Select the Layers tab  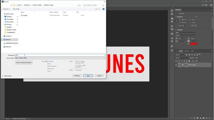[x=181, y=51]
